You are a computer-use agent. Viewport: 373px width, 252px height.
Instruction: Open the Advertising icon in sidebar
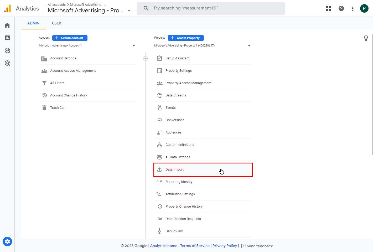pos(7,63)
